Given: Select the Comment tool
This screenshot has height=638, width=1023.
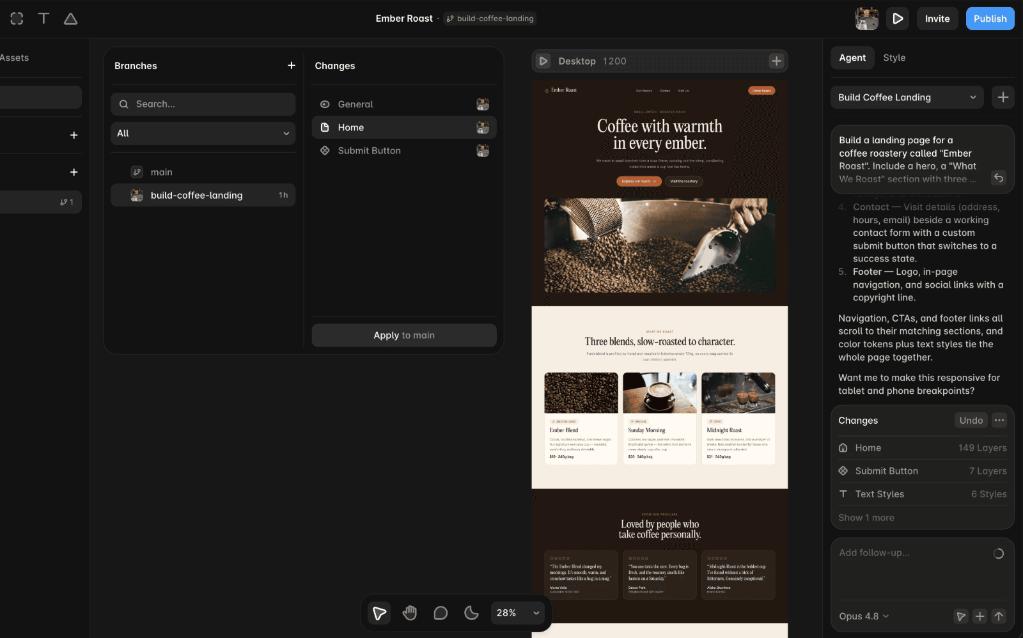Looking at the screenshot, I should pos(441,613).
